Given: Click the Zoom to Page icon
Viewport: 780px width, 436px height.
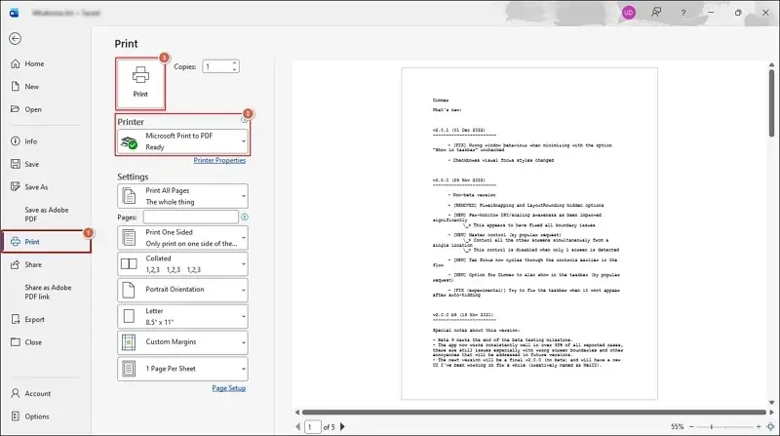Looking at the screenshot, I should coord(770,427).
